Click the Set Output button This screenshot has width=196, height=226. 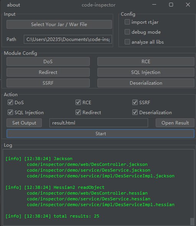pyautogui.click(x=24, y=123)
